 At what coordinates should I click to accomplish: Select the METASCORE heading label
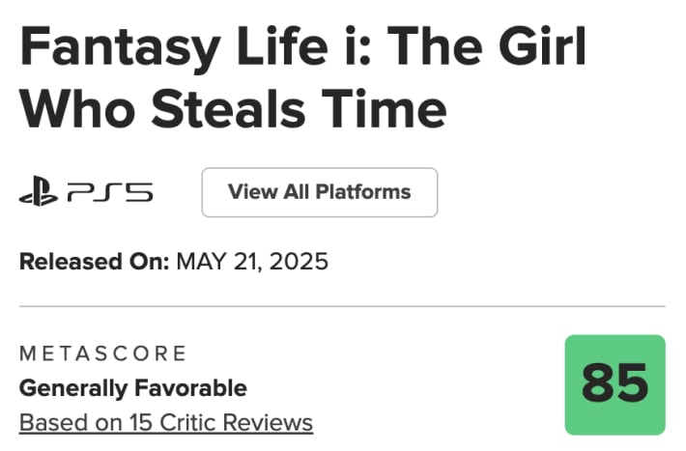(x=103, y=353)
